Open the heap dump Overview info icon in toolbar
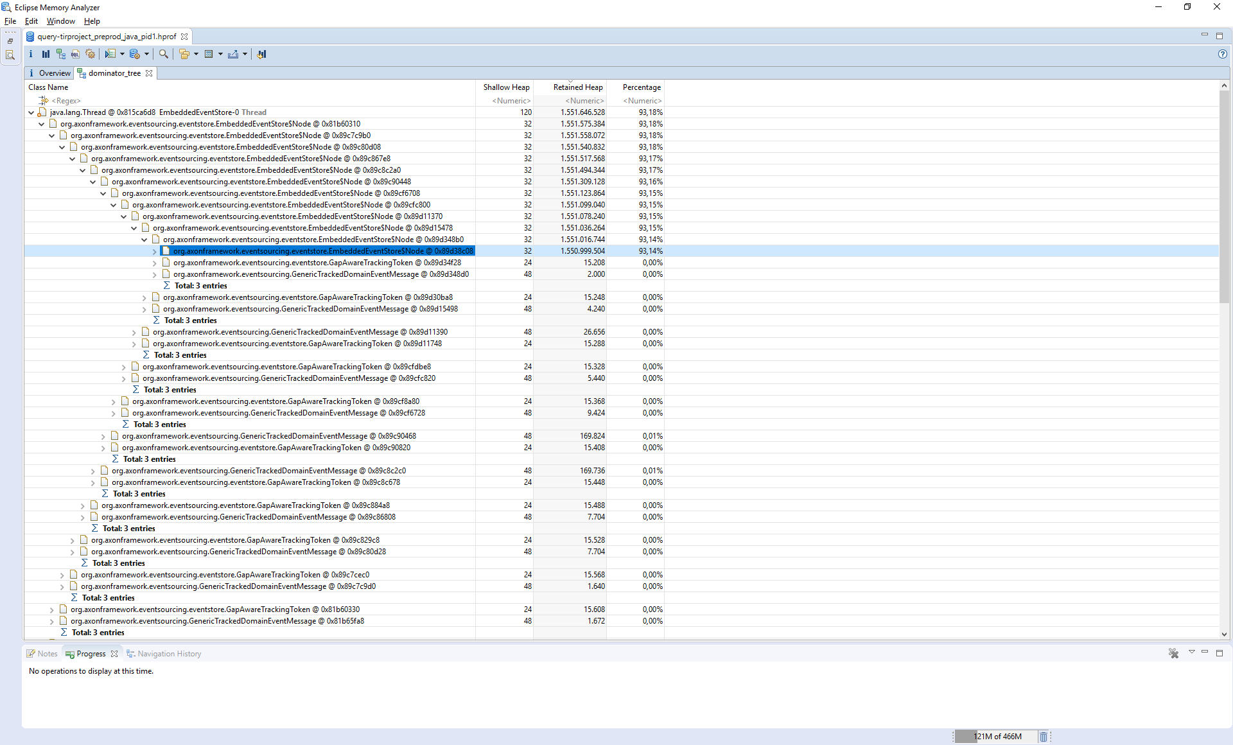The height and width of the screenshot is (745, 1233). (x=30, y=54)
